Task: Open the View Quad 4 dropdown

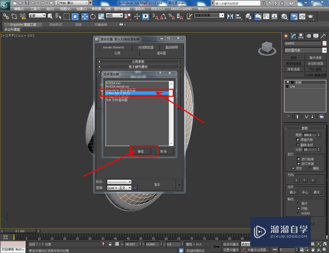Action: tap(119, 188)
